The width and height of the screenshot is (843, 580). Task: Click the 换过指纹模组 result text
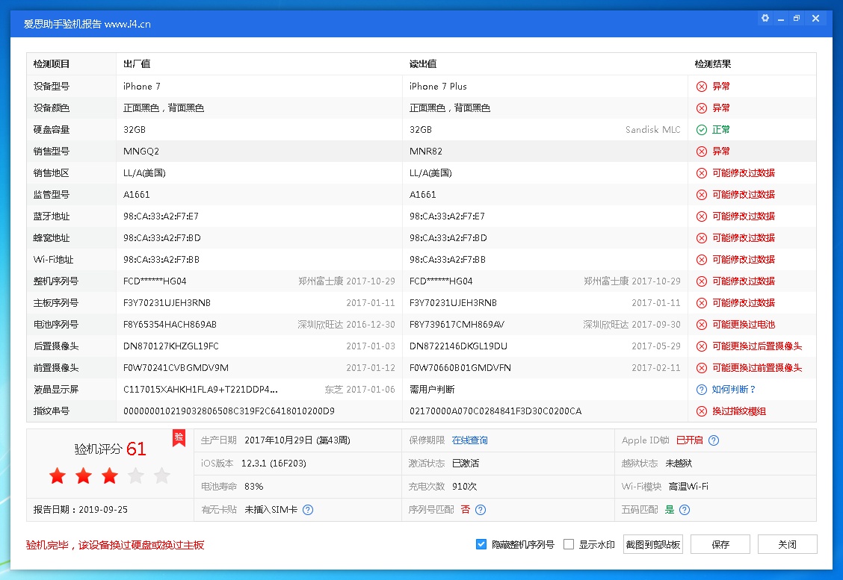coord(739,411)
